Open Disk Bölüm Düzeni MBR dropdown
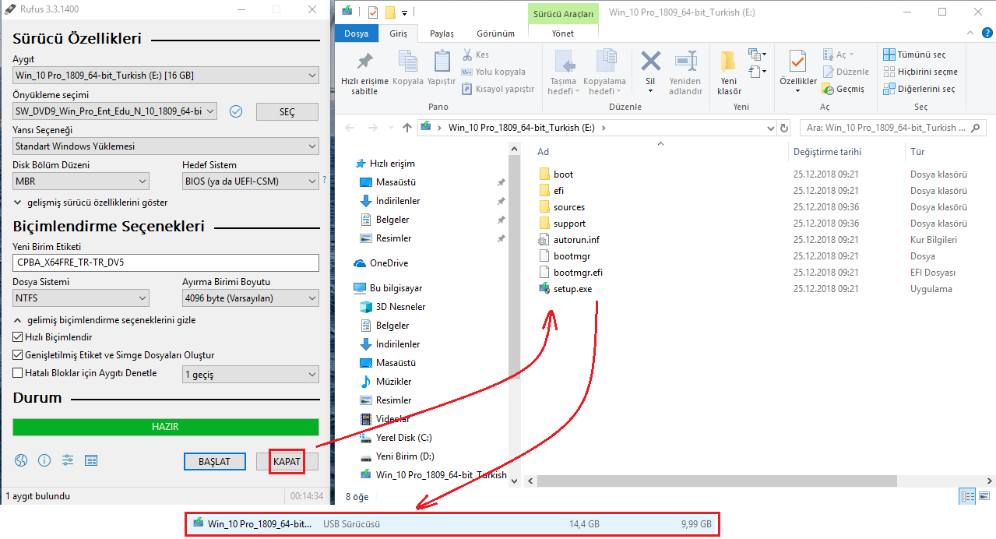 point(81,181)
